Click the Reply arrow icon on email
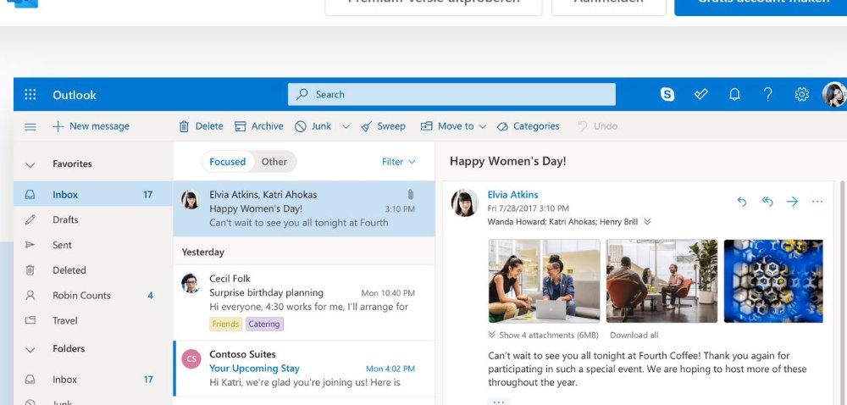 pyautogui.click(x=742, y=201)
